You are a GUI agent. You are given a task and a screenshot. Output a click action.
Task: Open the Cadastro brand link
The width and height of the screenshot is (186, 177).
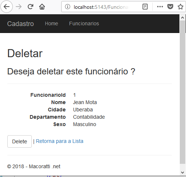pyautogui.click(x=20, y=24)
